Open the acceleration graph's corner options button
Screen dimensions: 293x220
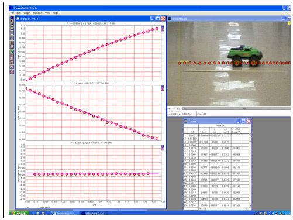163,147
